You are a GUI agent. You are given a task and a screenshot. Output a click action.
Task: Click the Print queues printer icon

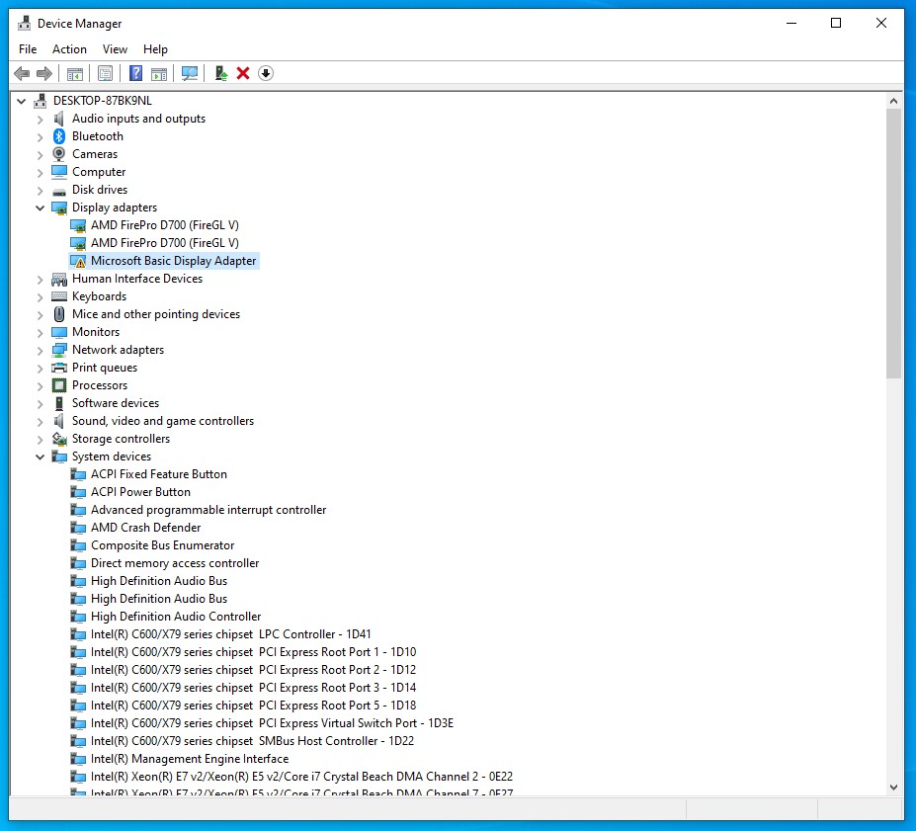pos(59,368)
